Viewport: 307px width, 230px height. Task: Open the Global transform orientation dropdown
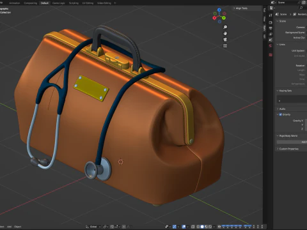coord(93,227)
